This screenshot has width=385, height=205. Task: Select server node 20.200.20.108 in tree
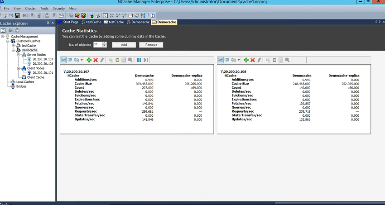[x=43, y=64]
